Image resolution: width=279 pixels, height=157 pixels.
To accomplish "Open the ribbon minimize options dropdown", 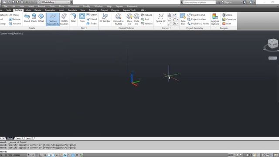I will click(x=145, y=10).
